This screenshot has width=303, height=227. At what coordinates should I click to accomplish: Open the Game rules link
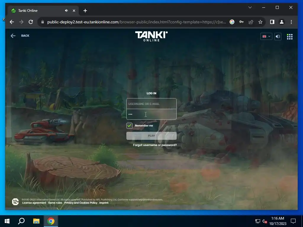click(55, 203)
